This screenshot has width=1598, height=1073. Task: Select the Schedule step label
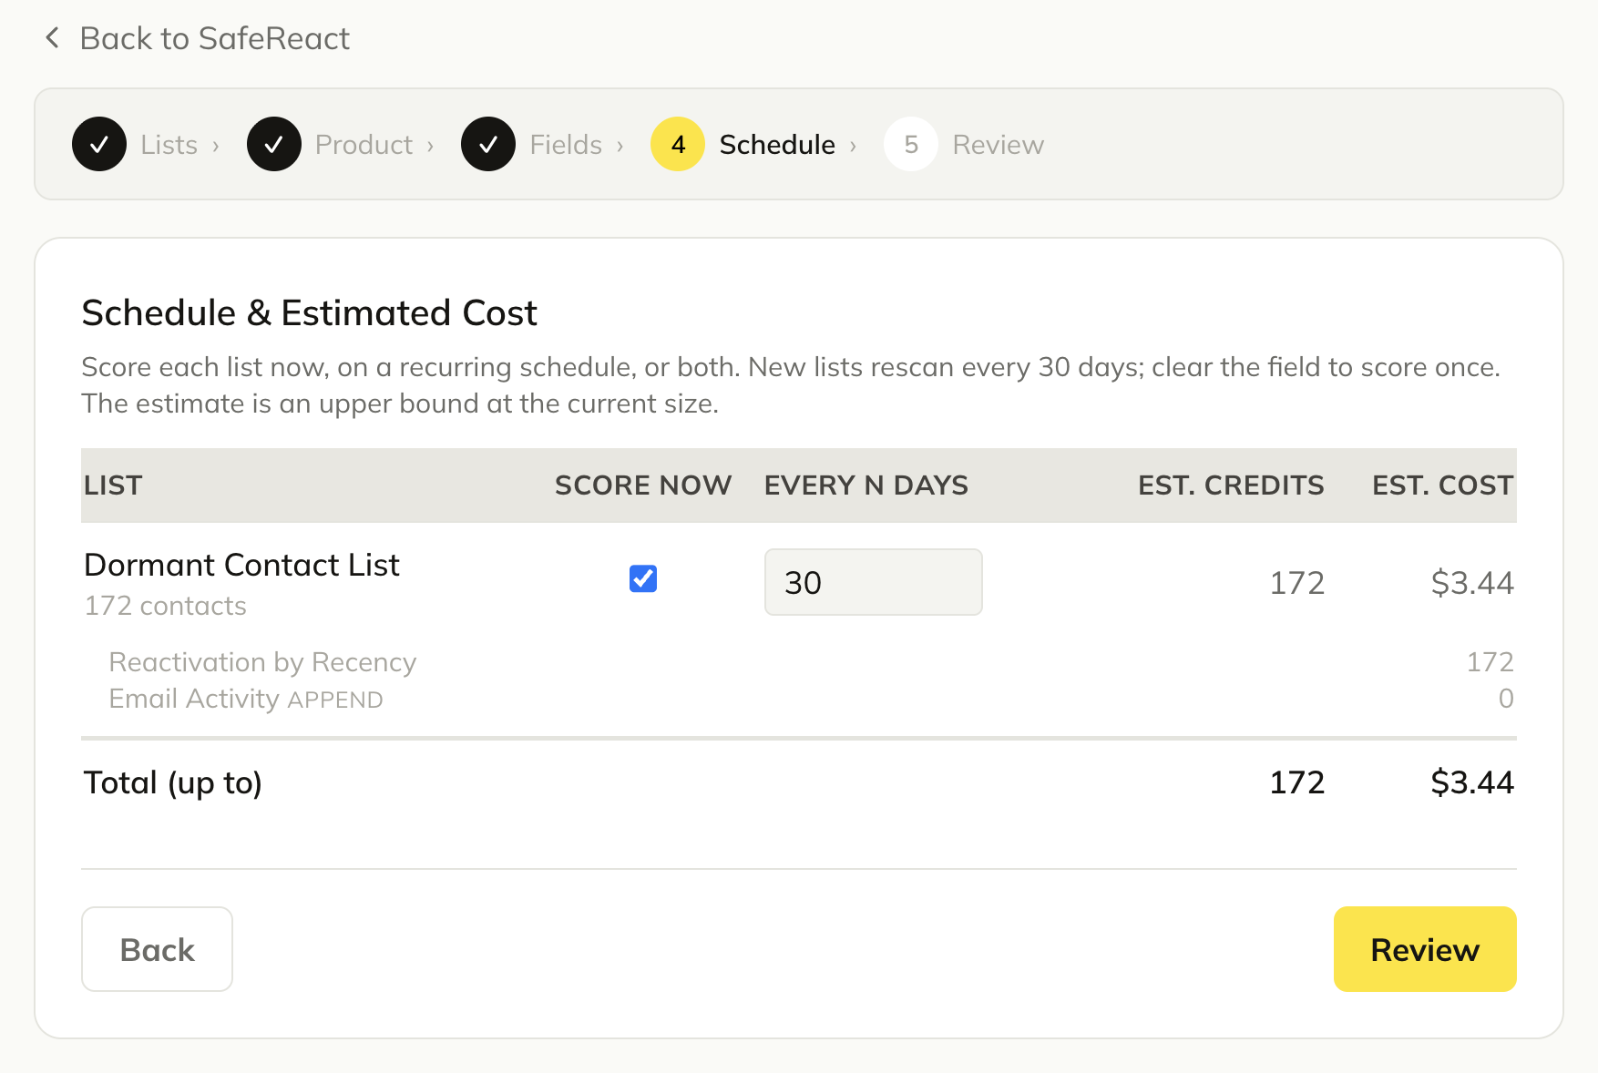[x=777, y=145]
